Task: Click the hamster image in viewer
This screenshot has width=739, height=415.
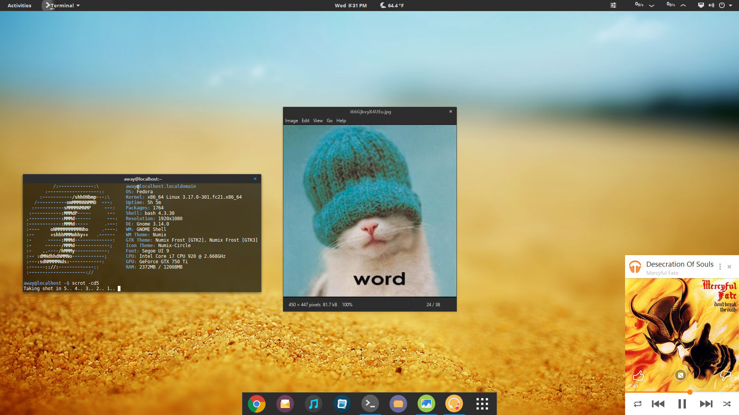Action: 369,211
